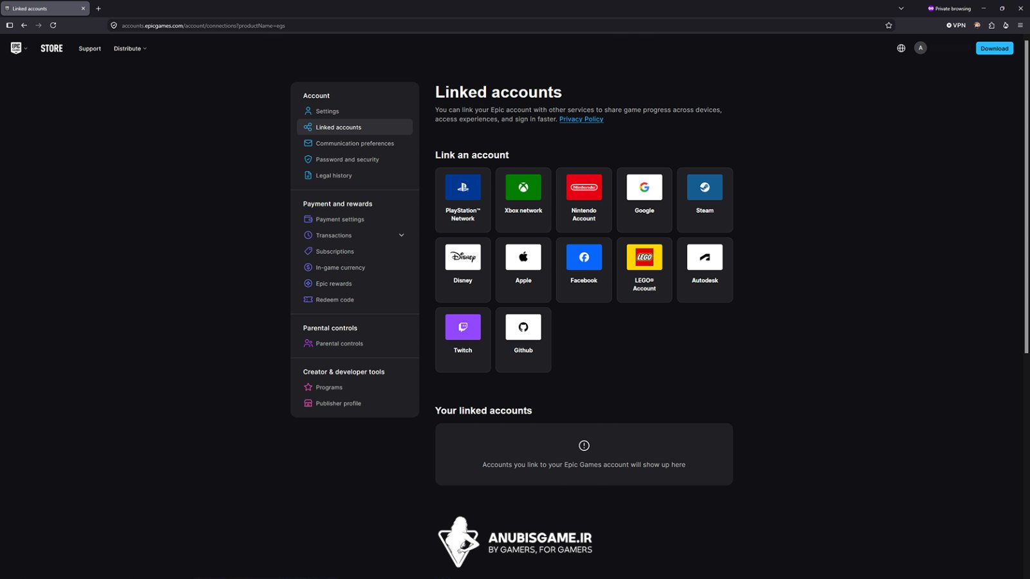The height and width of the screenshot is (579, 1030).
Task: Open the globe language selector
Action: pos(901,48)
